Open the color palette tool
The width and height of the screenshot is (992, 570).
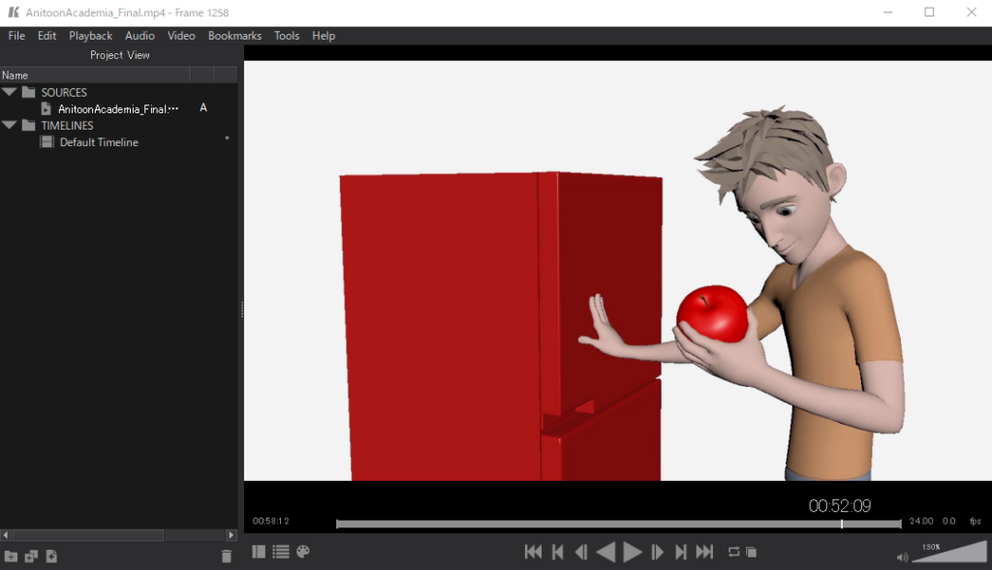[303, 552]
